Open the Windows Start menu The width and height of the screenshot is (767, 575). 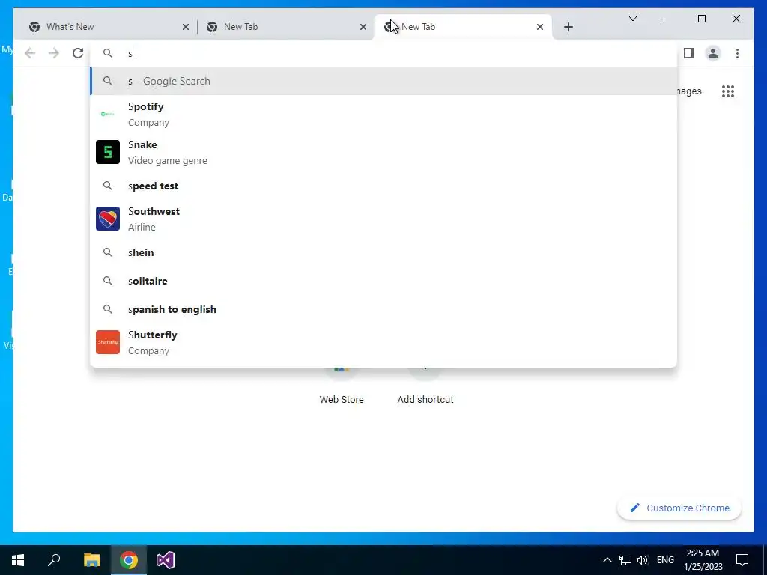tap(18, 560)
